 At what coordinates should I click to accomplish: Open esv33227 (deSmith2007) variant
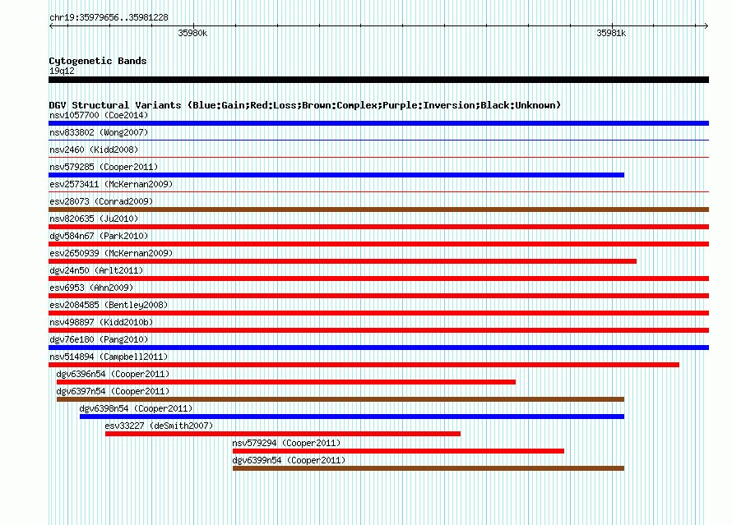159,426
